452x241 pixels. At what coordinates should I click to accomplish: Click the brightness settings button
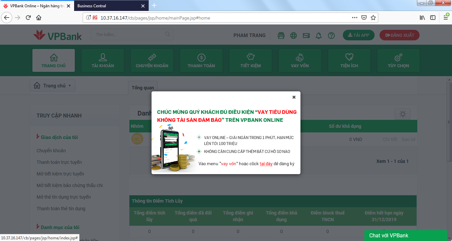403,114
